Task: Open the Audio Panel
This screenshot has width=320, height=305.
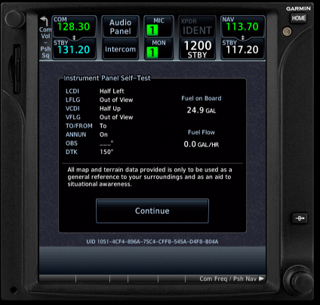Action: (x=120, y=26)
